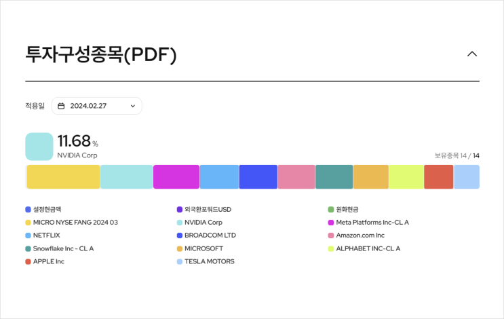Viewport: 504px width, 319px height.
Task: Click TESLA MOTORS legend entry
Action: (206, 261)
